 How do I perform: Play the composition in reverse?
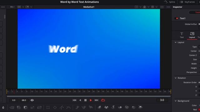(x=80, y=100)
